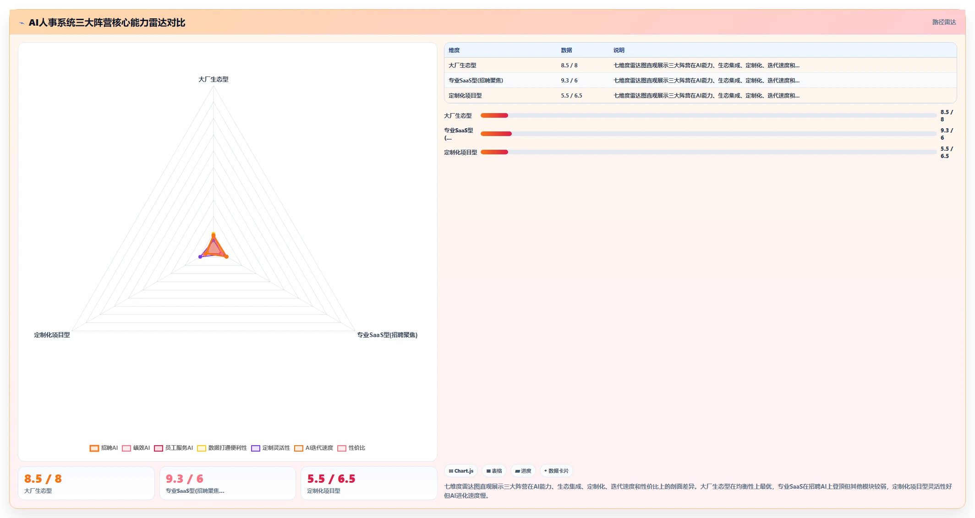
Task: Select the 专业SaaS型 table row
Action: (700, 80)
